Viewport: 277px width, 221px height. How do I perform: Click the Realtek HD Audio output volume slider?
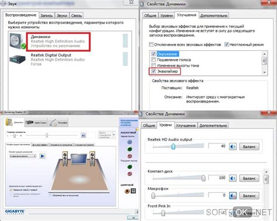(178, 146)
